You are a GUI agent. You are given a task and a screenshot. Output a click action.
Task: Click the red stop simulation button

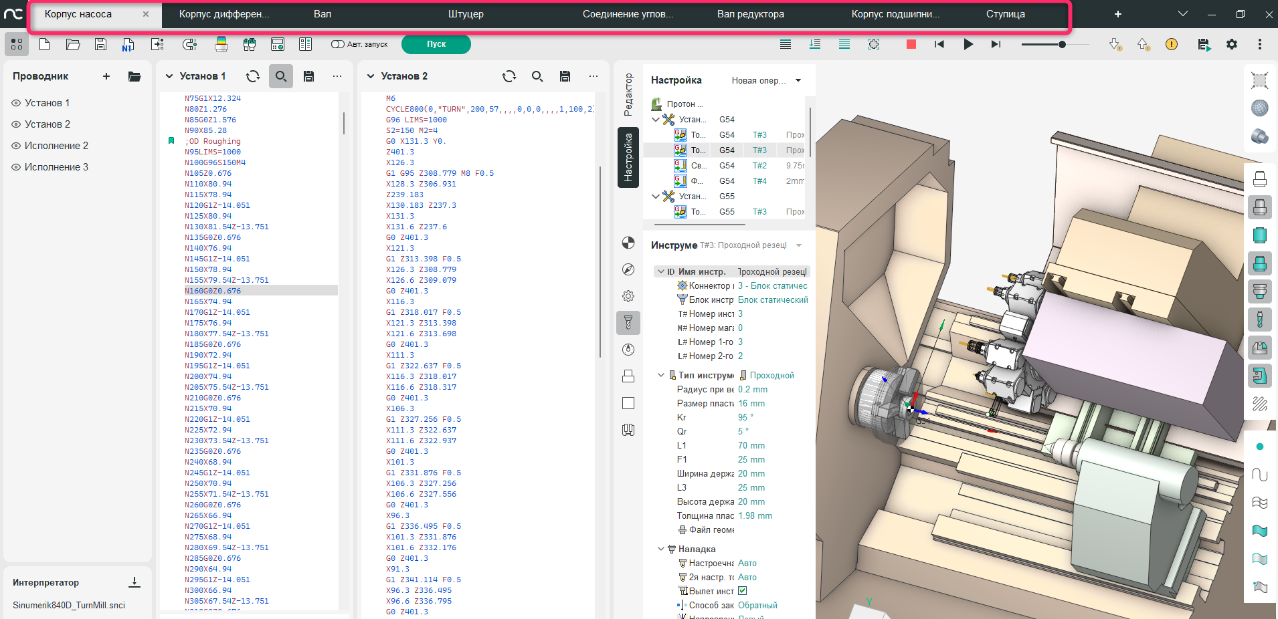coord(911,44)
